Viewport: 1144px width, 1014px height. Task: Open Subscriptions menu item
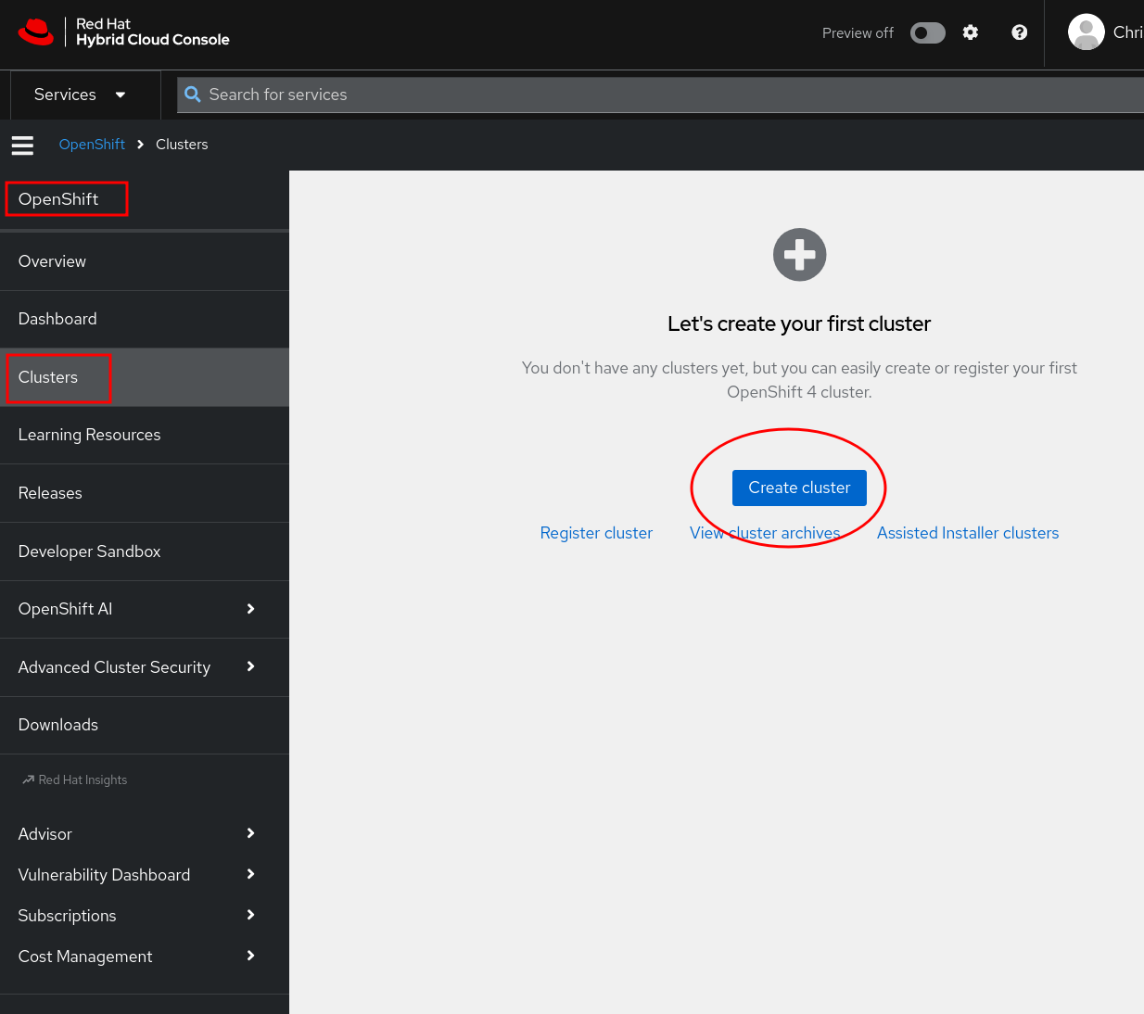145,916
